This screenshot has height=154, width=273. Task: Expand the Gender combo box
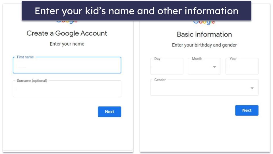tap(204, 88)
